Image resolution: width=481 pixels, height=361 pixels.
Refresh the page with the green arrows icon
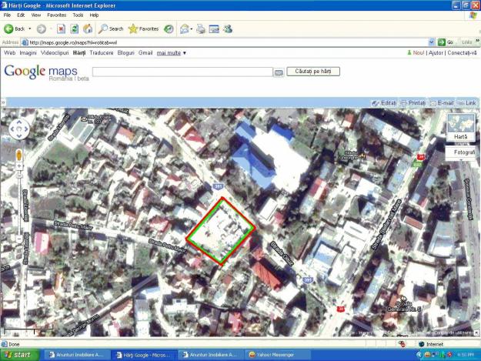tap(74, 28)
